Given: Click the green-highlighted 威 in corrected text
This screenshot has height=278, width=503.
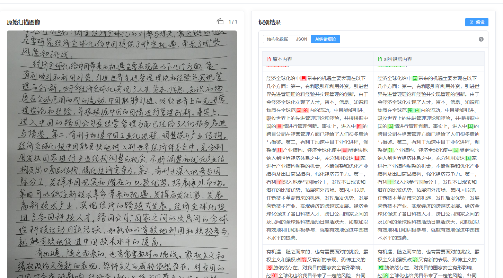Looking at the screenshot, I should tap(381, 268).
